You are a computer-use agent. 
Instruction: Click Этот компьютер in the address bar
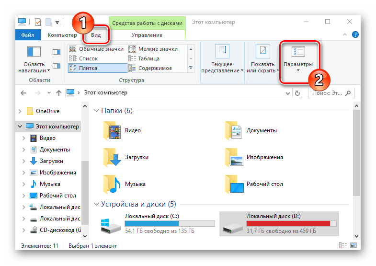(x=106, y=93)
